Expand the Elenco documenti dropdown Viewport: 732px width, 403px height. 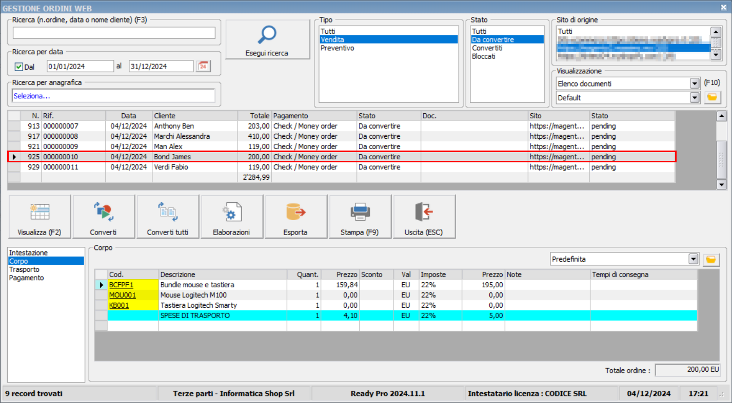tap(695, 83)
